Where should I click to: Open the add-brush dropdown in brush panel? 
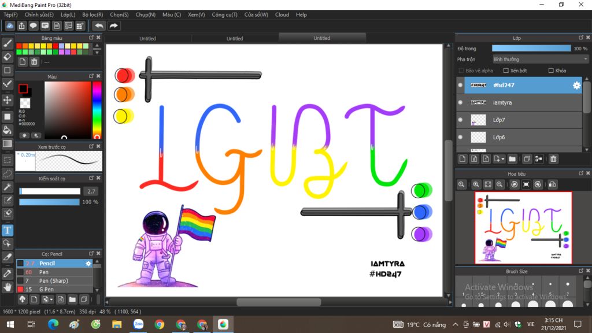point(51,299)
